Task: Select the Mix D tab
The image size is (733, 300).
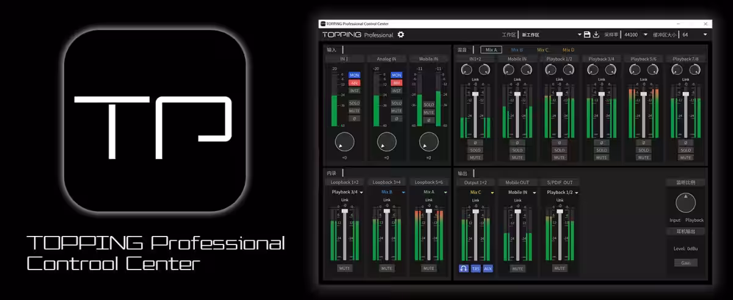Action: (568, 50)
